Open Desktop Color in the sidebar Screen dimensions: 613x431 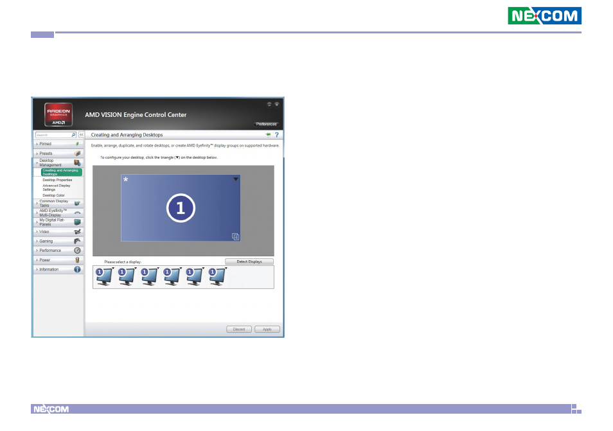click(x=53, y=195)
